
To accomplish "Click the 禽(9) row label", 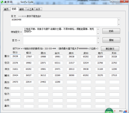I will coord(7,106).
